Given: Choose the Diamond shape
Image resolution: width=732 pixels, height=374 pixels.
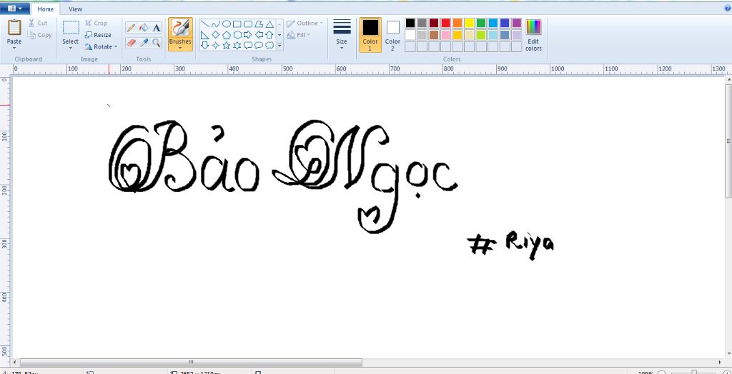Looking at the screenshot, I should [x=215, y=34].
